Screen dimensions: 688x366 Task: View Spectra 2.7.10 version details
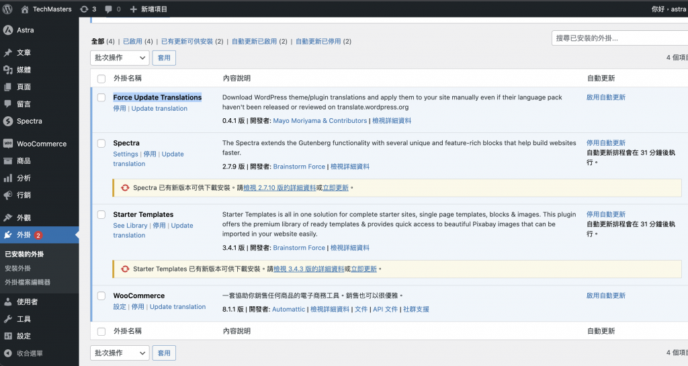(x=279, y=187)
